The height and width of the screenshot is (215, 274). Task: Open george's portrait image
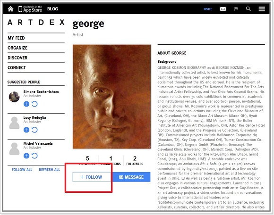pyautogui.click(x=111, y=97)
